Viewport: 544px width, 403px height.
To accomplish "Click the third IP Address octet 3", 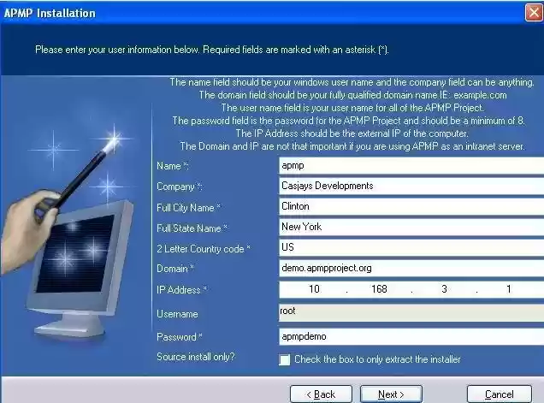I will [x=444, y=289].
